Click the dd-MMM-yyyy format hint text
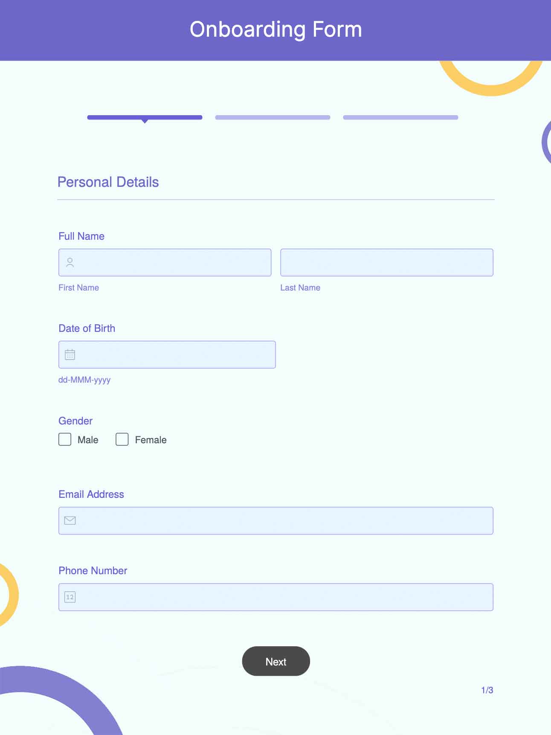 pyautogui.click(x=84, y=379)
